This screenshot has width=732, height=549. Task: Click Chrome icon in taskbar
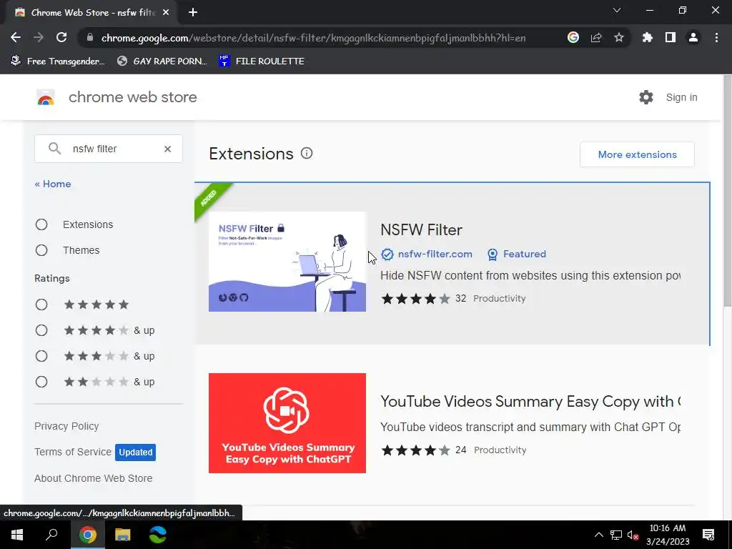click(x=87, y=535)
